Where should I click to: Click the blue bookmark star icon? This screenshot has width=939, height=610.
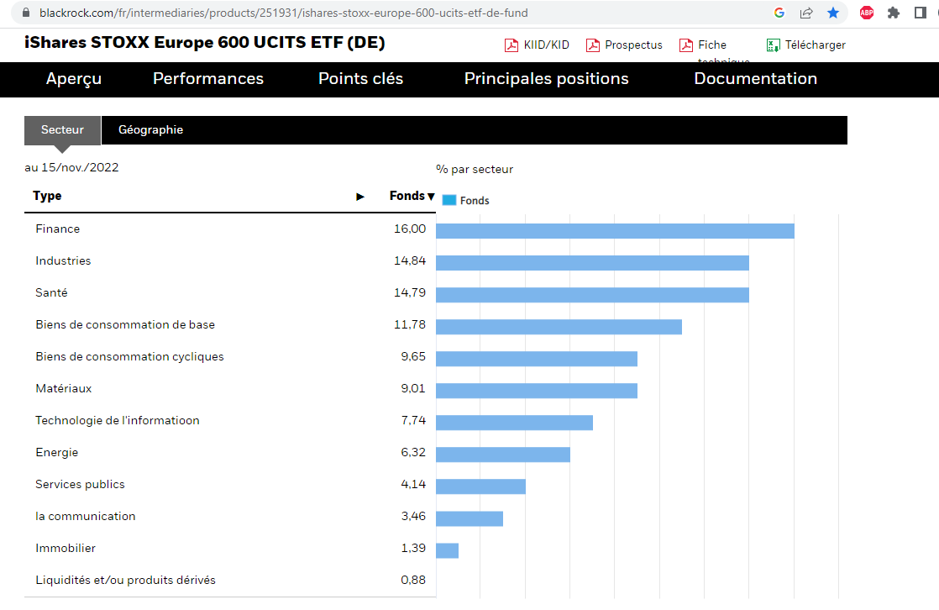833,13
